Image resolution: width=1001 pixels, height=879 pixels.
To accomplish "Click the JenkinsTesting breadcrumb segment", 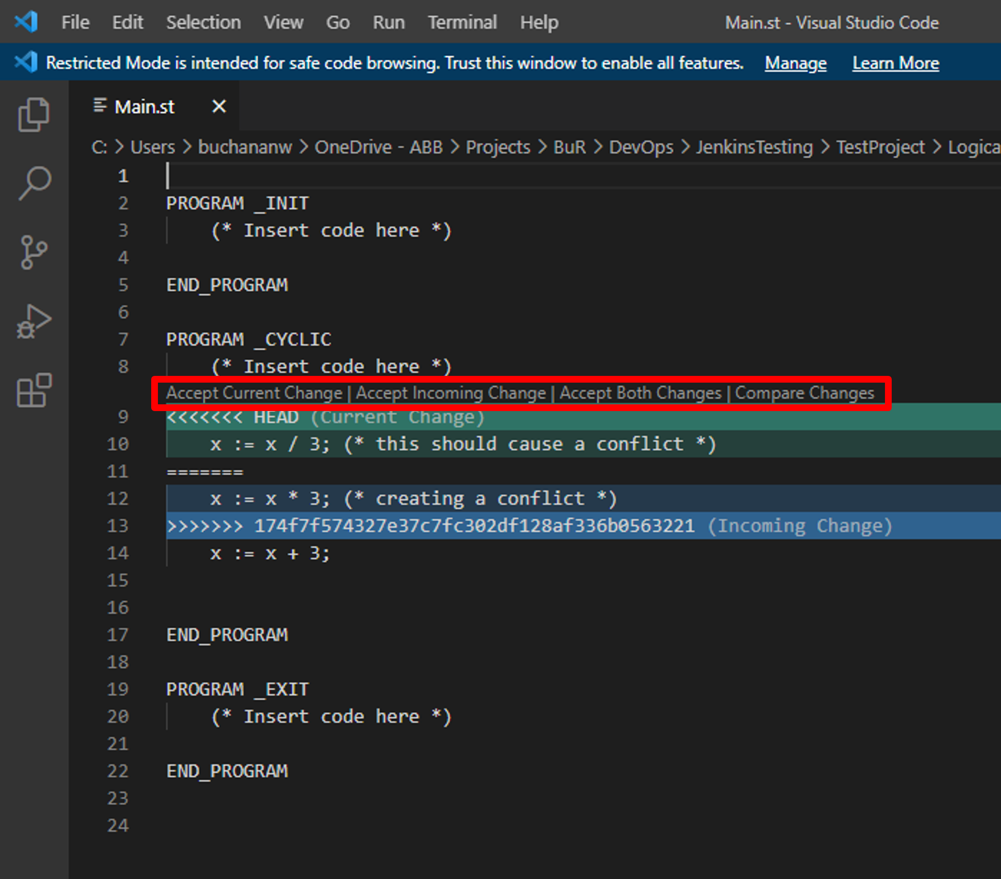I will 754,147.
